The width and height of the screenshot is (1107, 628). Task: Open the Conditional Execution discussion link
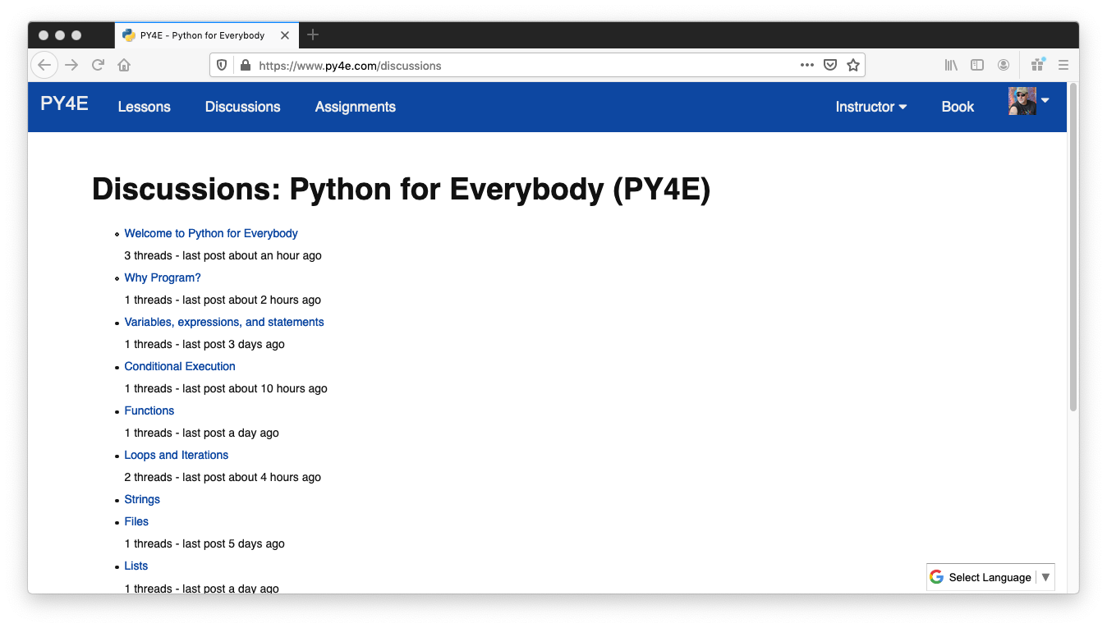[x=180, y=366]
